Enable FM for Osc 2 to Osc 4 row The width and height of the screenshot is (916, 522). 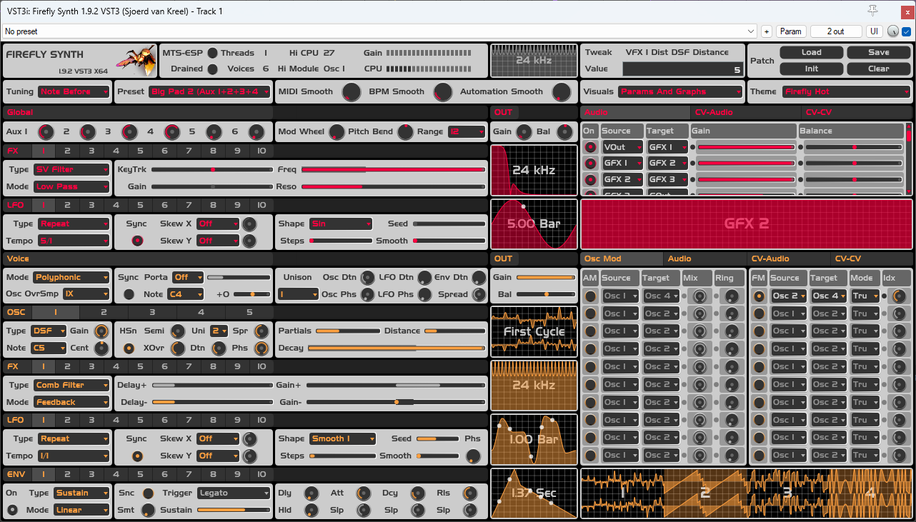tap(759, 296)
